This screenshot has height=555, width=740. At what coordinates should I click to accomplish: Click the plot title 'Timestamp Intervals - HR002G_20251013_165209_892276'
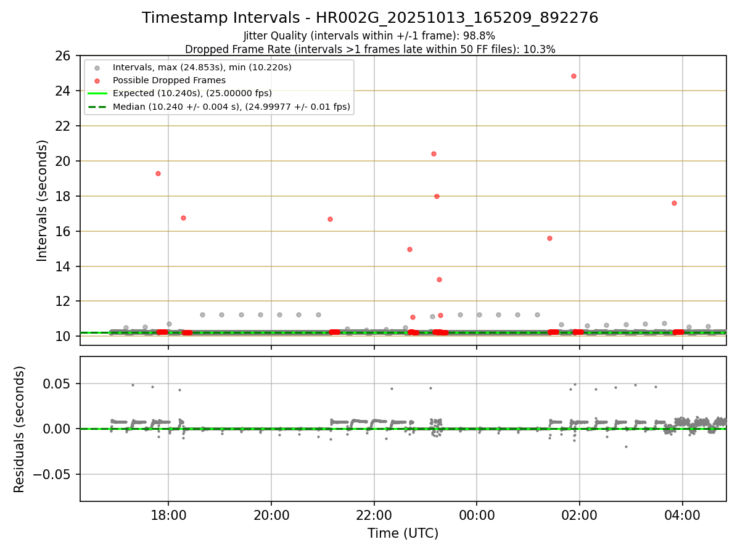pos(370,18)
